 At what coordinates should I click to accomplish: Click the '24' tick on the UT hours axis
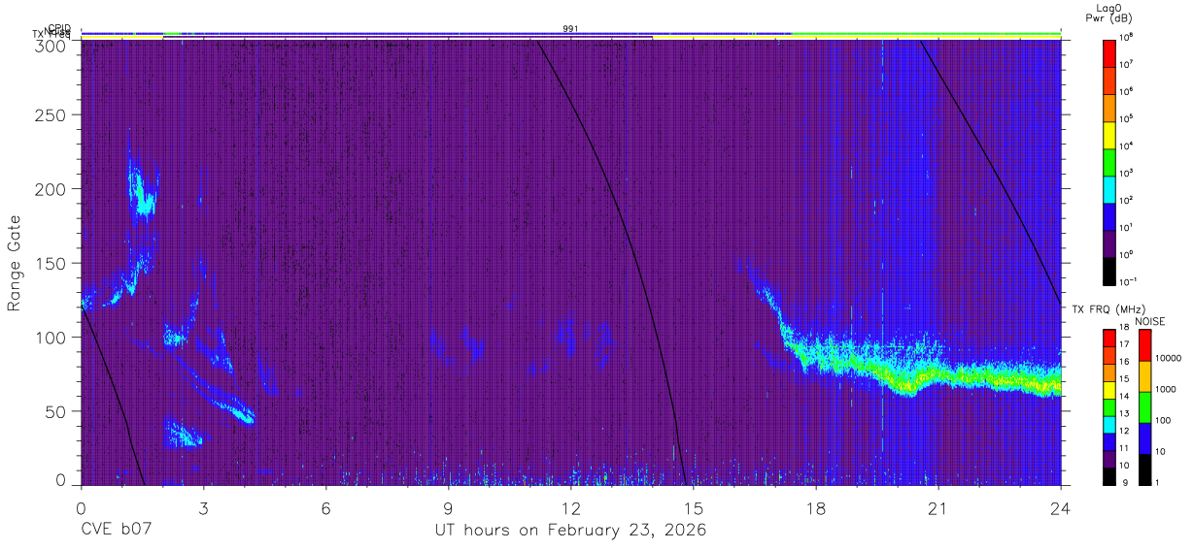[1061, 507]
